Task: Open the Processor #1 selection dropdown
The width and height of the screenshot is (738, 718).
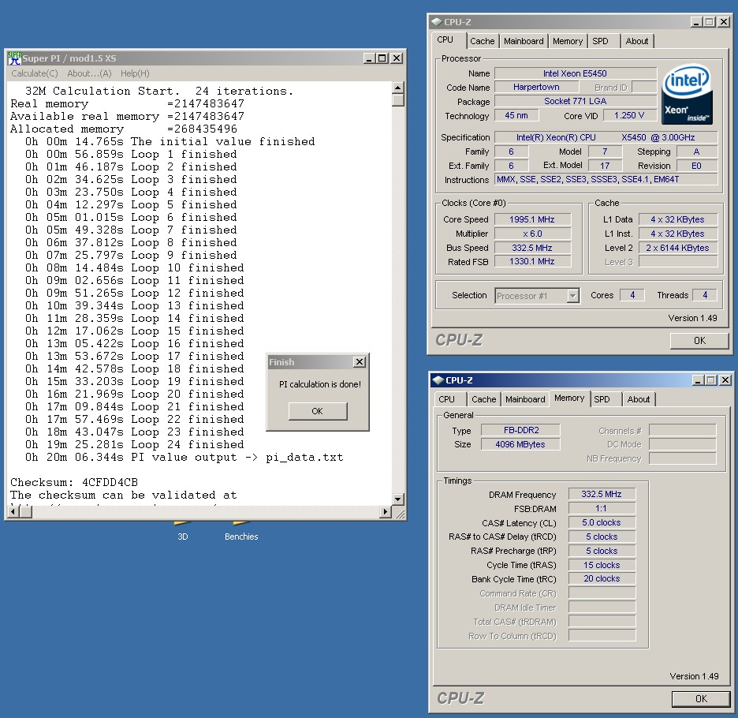Action: pyautogui.click(x=572, y=296)
